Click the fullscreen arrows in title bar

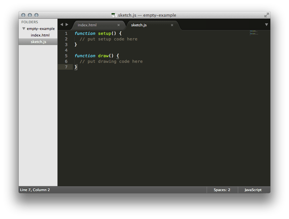coord(266,15)
